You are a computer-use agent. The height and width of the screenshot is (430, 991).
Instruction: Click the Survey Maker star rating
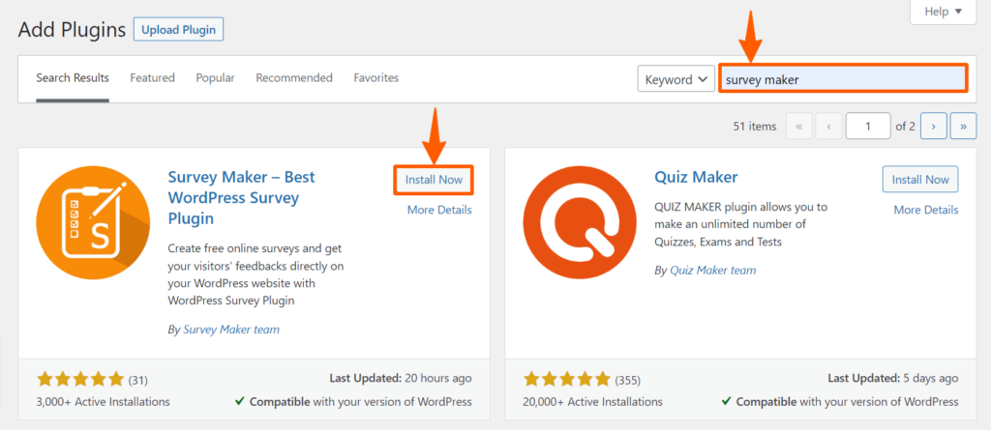point(80,380)
